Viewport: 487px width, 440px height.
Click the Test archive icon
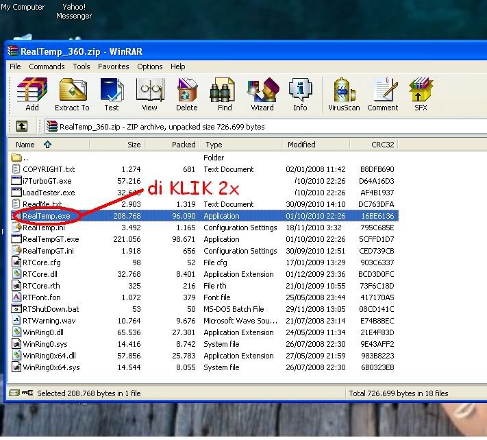point(112,90)
